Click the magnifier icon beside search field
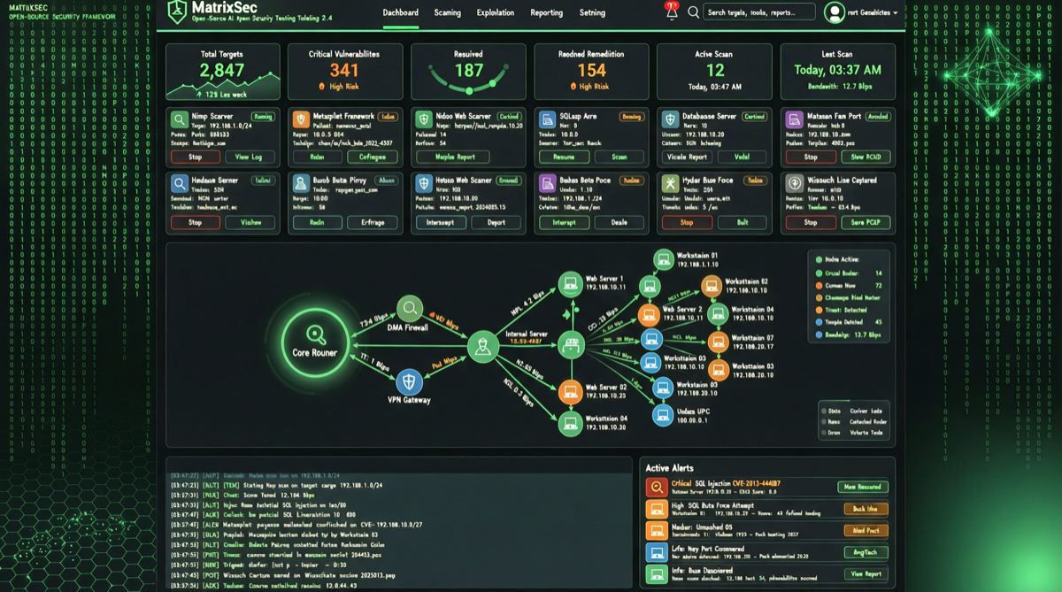1062x592 pixels. click(693, 12)
